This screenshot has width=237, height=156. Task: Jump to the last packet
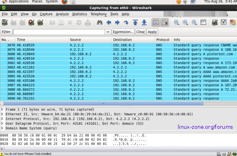click(x=144, y=23)
